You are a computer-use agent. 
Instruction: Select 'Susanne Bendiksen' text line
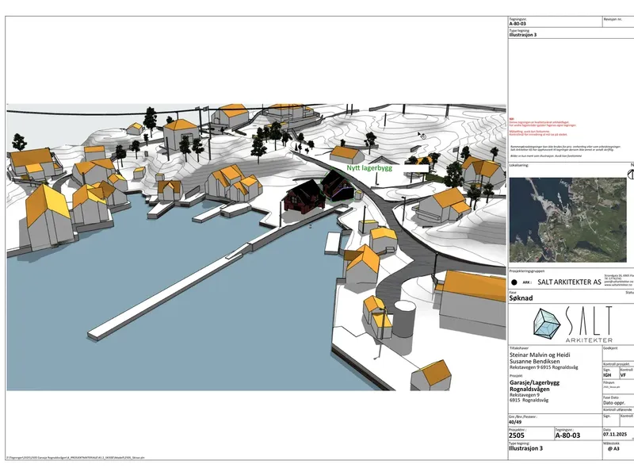pyautogui.click(x=534, y=362)
